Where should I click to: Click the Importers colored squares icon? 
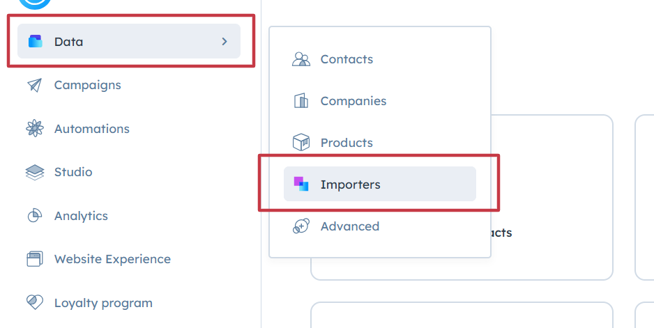[x=301, y=184]
